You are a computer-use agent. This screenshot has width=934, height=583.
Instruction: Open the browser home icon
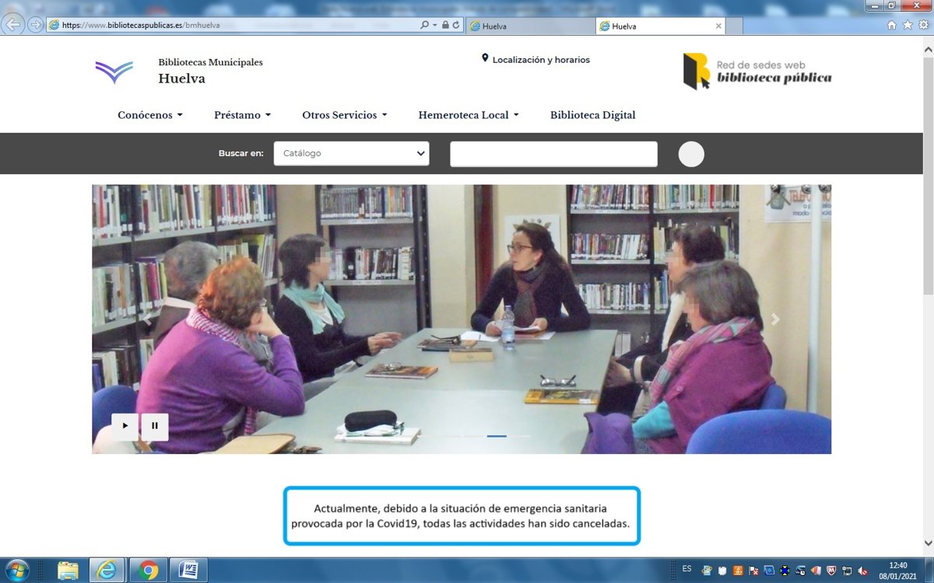892,25
